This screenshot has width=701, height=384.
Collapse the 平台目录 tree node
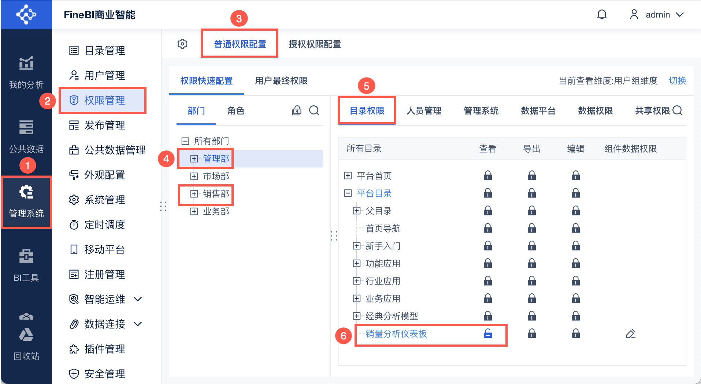pyautogui.click(x=348, y=193)
